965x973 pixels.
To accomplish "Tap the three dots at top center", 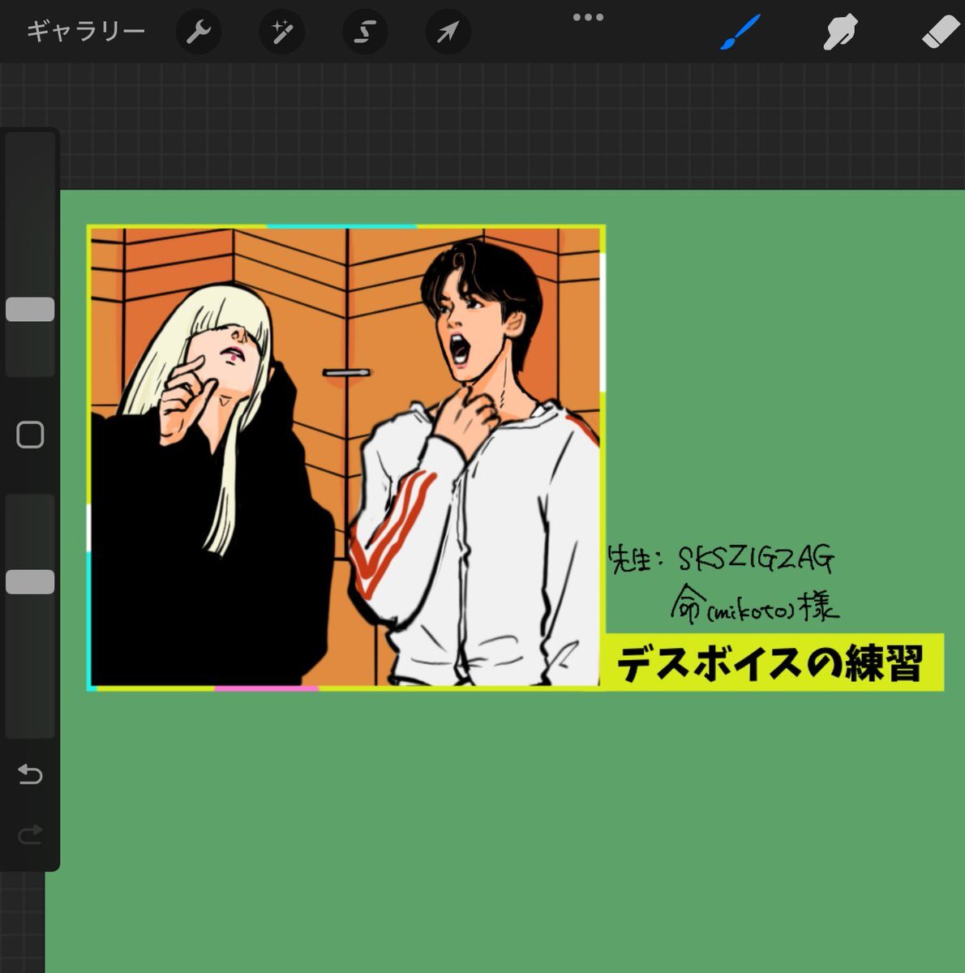I will 588,17.
